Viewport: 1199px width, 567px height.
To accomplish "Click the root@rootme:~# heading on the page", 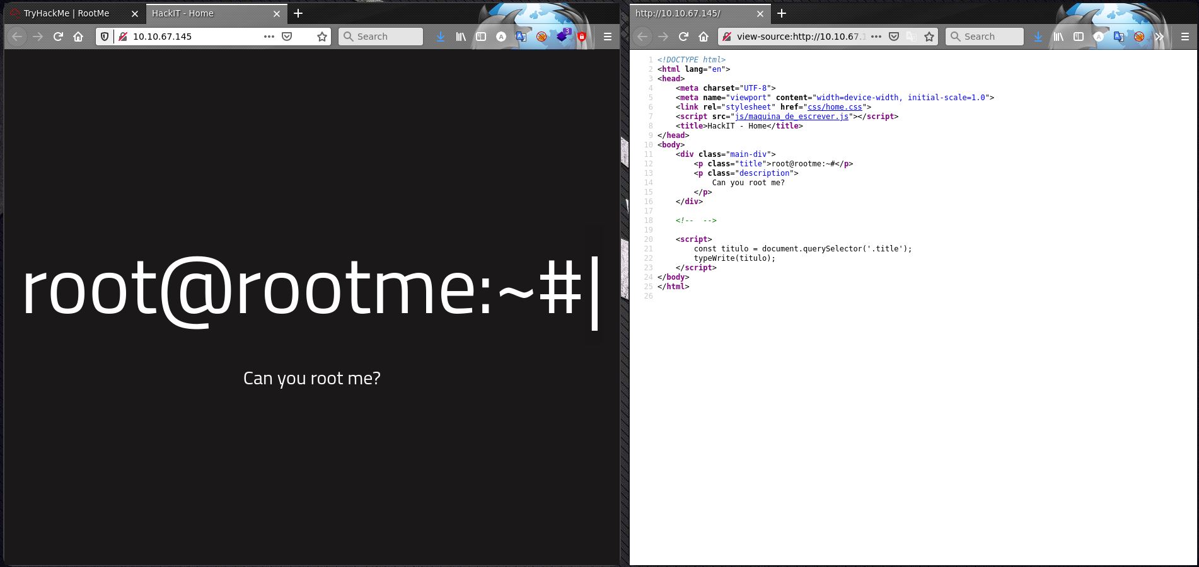I will pos(301,291).
